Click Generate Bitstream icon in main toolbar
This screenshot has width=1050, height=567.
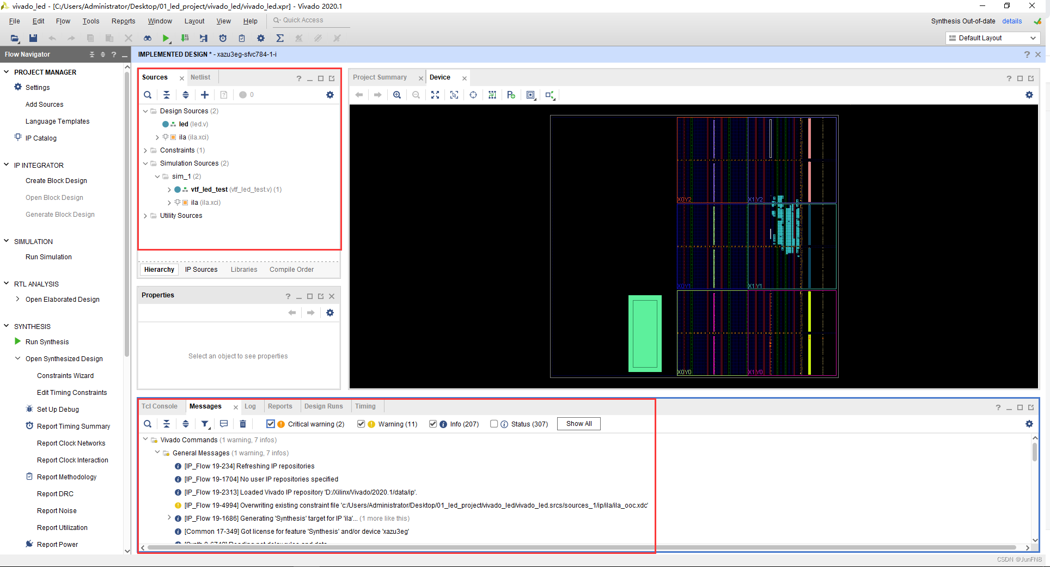[x=185, y=38]
